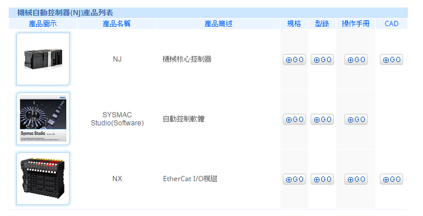Click the NX EtherCat I/O module image
Viewport: 423px width, 216px height.
(43, 179)
